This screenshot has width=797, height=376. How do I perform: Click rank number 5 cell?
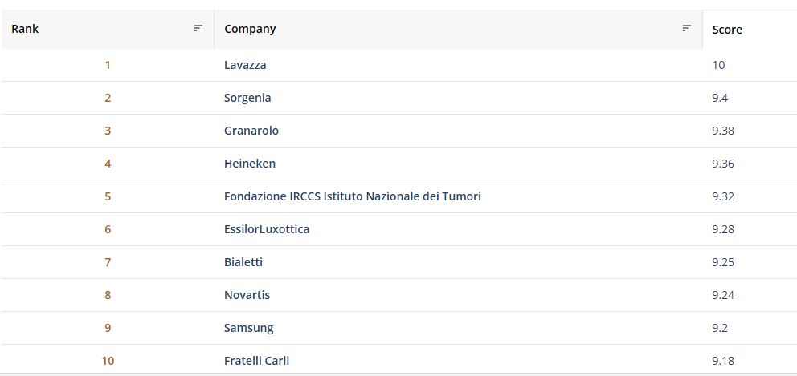point(108,196)
